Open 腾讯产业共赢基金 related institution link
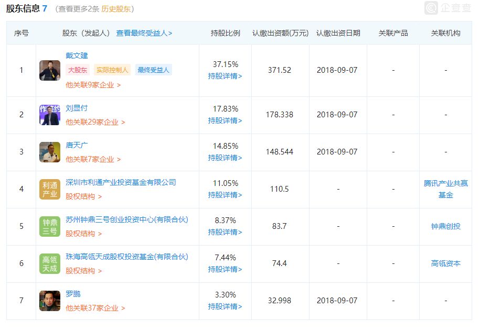The height and width of the screenshot is (331, 480). tap(445, 189)
